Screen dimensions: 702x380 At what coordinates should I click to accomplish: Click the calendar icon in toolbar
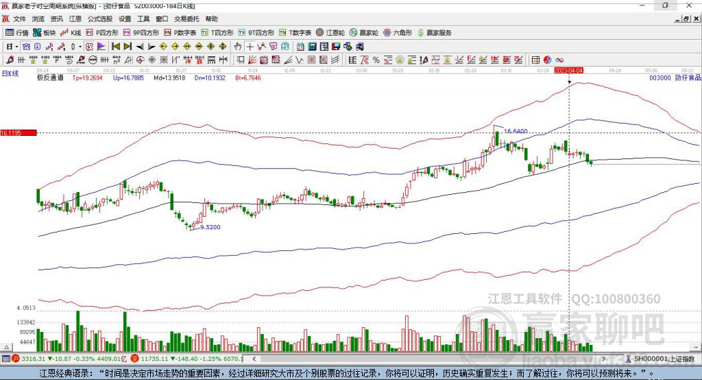(300, 46)
